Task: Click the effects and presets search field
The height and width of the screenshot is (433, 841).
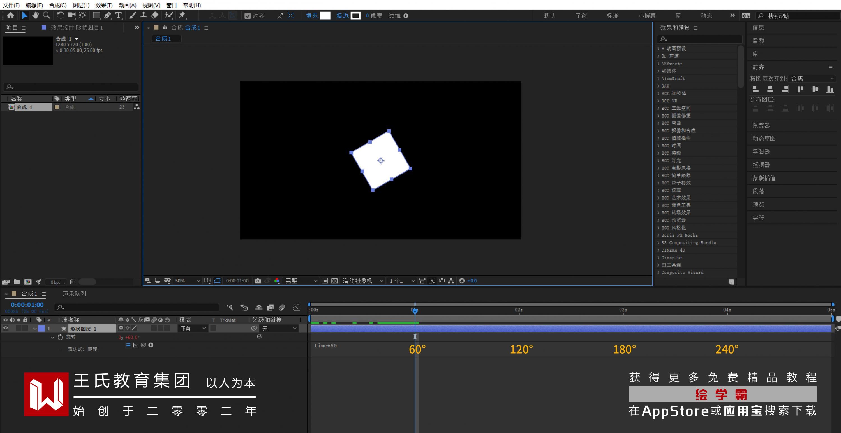Action: 702,39
